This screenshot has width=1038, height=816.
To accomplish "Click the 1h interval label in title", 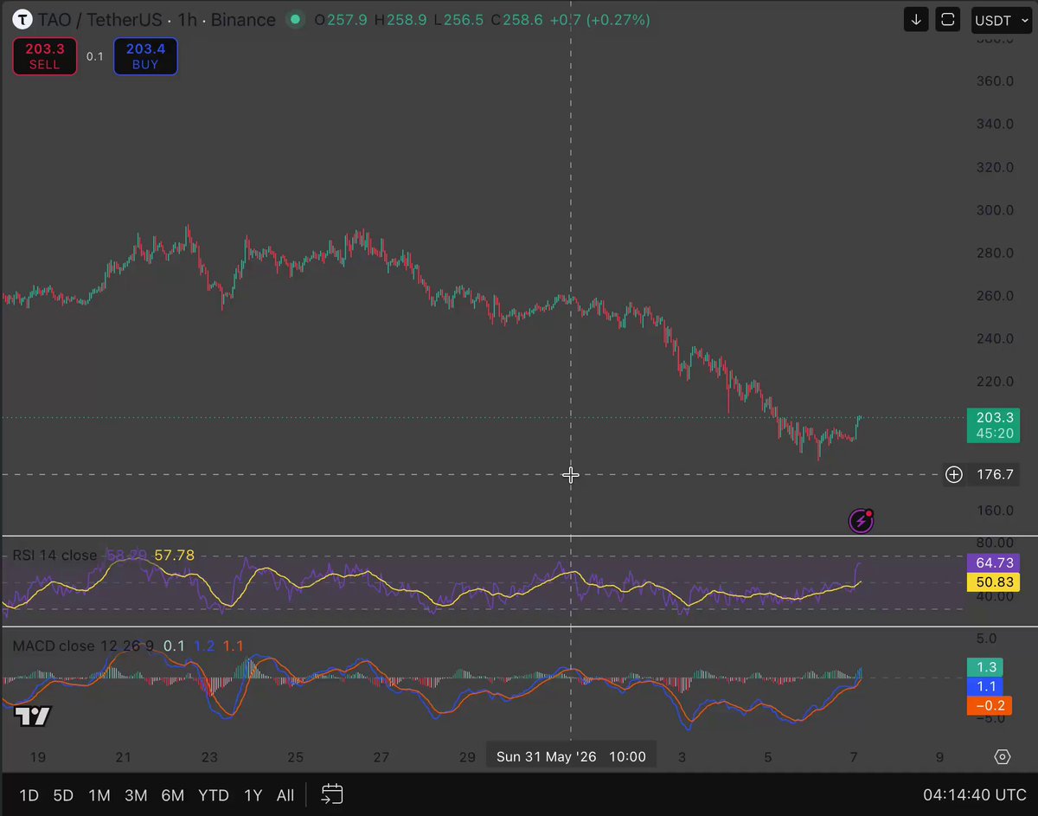I will pyautogui.click(x=186, y=19).
